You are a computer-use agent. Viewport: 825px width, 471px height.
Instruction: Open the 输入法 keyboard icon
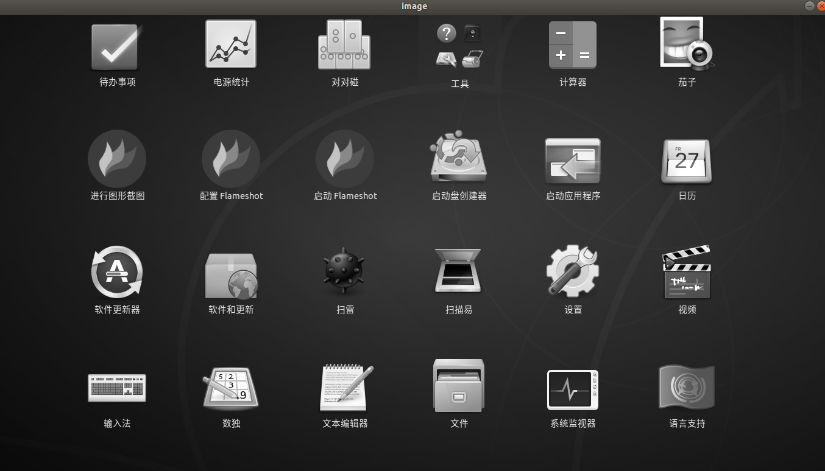(x=117, y=388)
